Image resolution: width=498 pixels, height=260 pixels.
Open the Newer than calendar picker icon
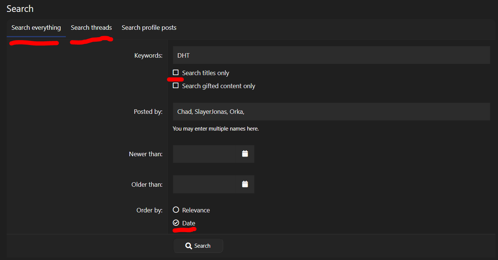[245, 154]
